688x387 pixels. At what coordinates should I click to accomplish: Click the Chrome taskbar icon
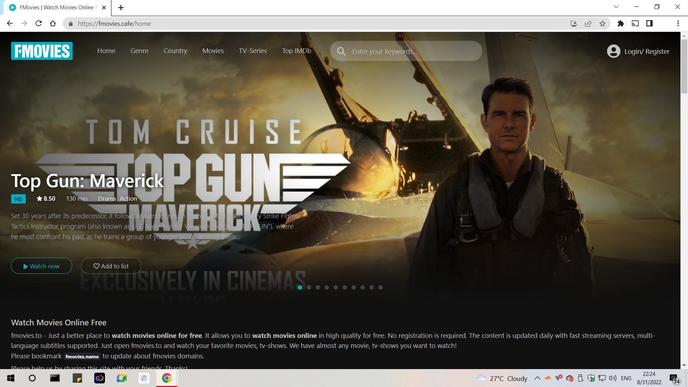167,378
